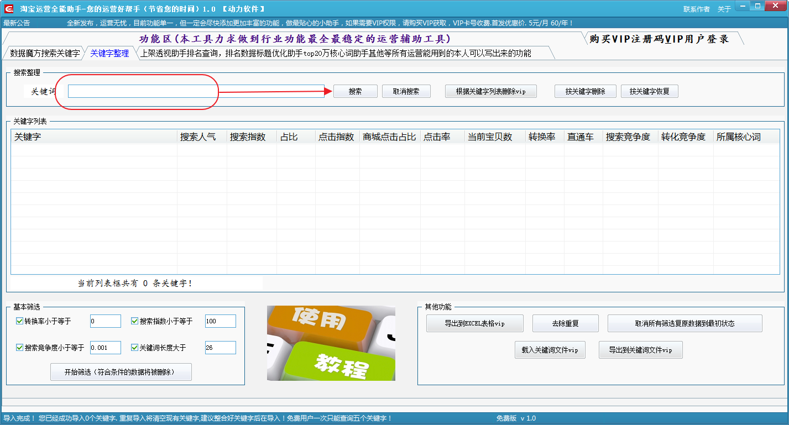
Task: Sort by 商城点击占比 column header
Action: coord(390,137)
